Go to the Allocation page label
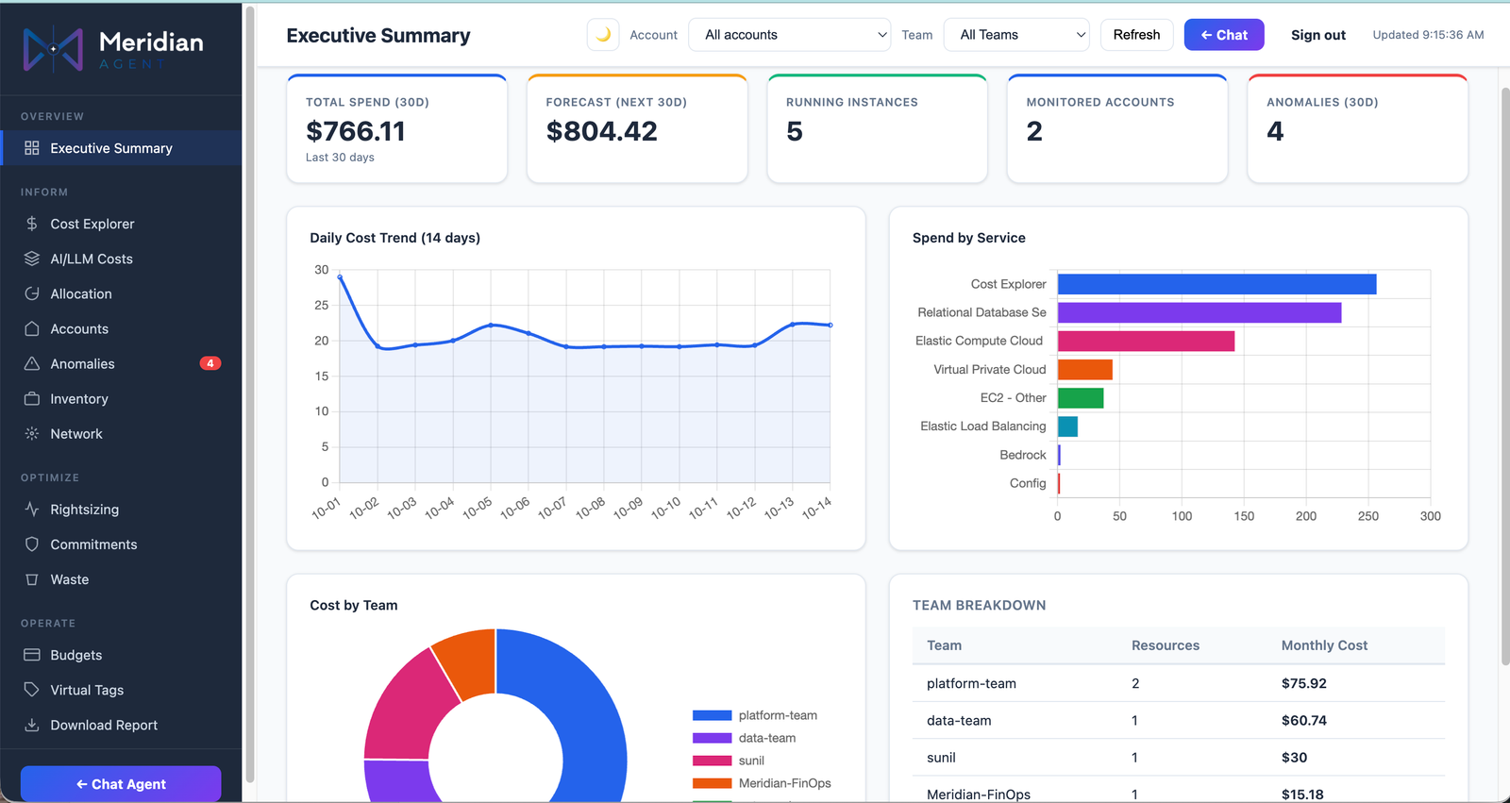The image size is (1510, 803). (81, 293)
